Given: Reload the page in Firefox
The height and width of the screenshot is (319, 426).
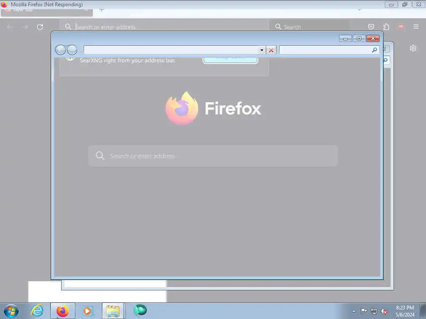Looking at the screenshot, I should pos(40,27).
